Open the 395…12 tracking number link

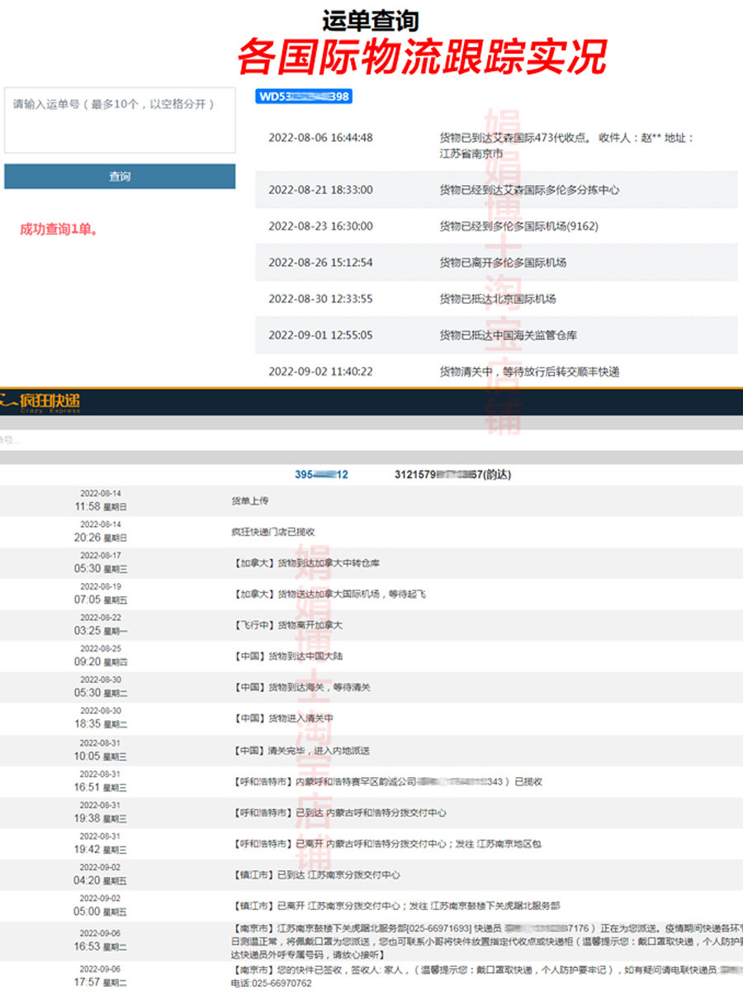point(321,475)
